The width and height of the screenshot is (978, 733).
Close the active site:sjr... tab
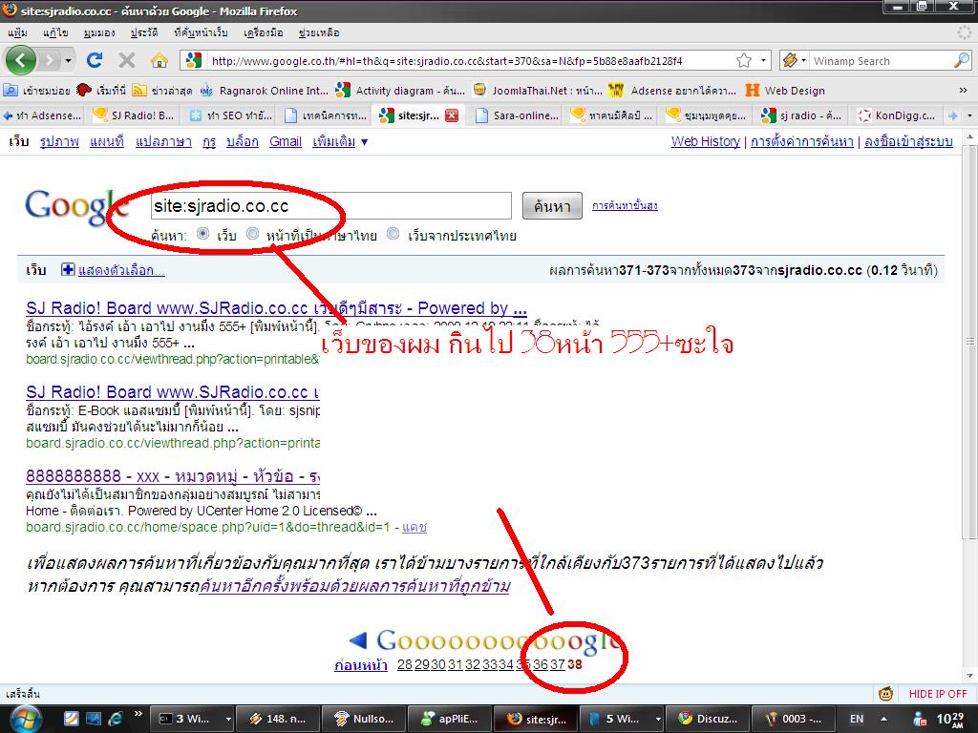(452, 115)
